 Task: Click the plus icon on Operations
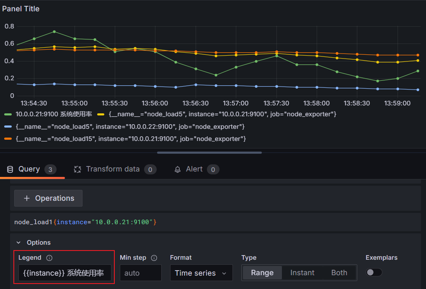(x=27, y=199)
